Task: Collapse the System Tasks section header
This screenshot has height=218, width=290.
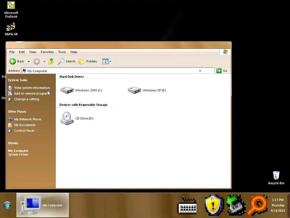Action: (18, 80)
